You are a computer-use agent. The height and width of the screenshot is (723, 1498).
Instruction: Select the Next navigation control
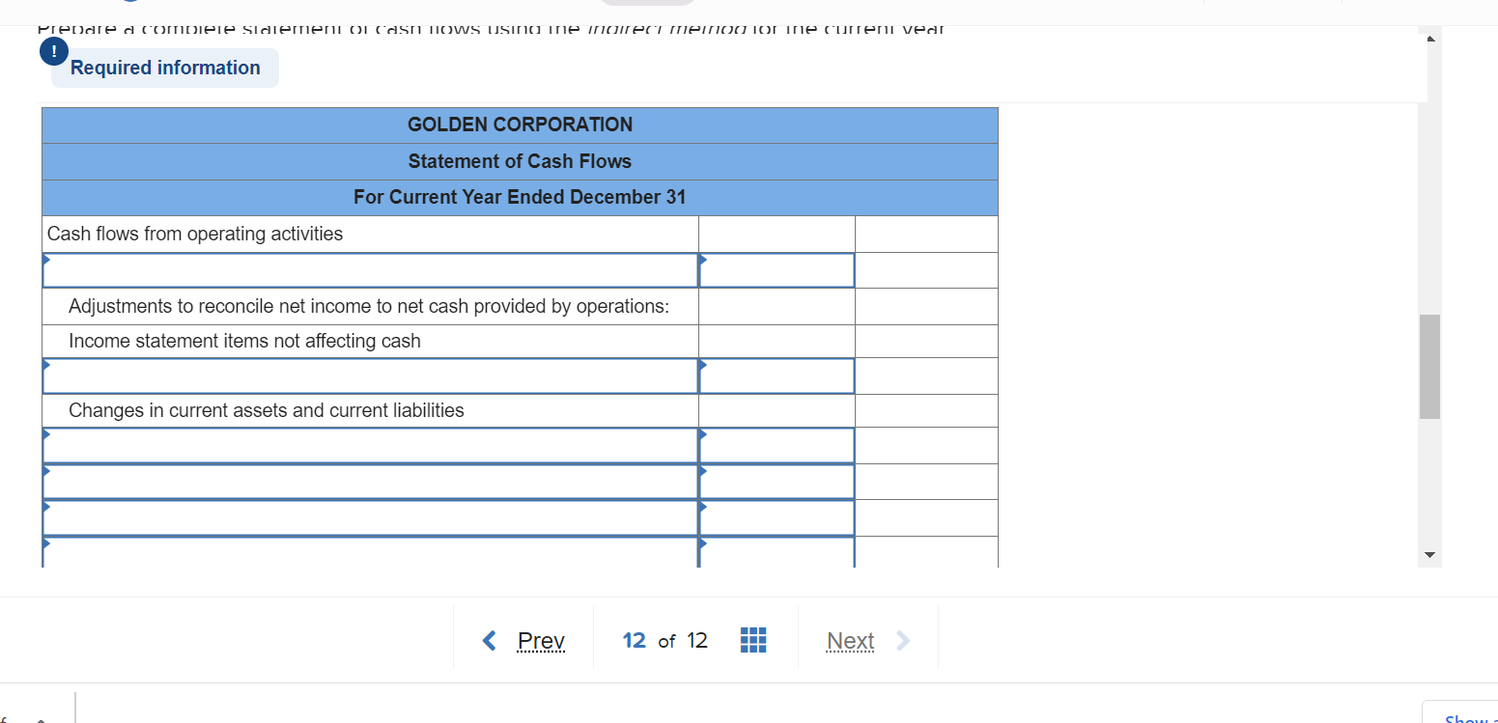pos(850,640)
